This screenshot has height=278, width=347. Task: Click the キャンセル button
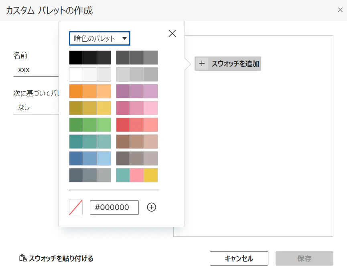(x=239, y=258)
